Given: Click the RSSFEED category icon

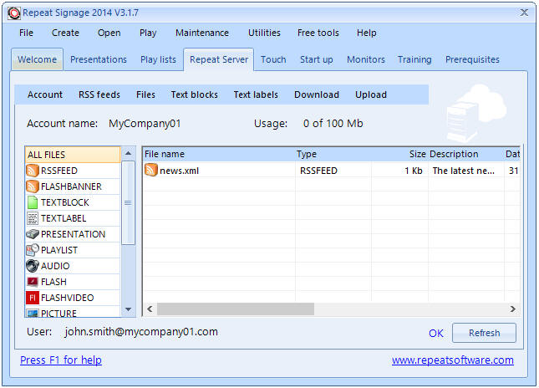Looking at the screenshot, I should (x=33, y=171).
